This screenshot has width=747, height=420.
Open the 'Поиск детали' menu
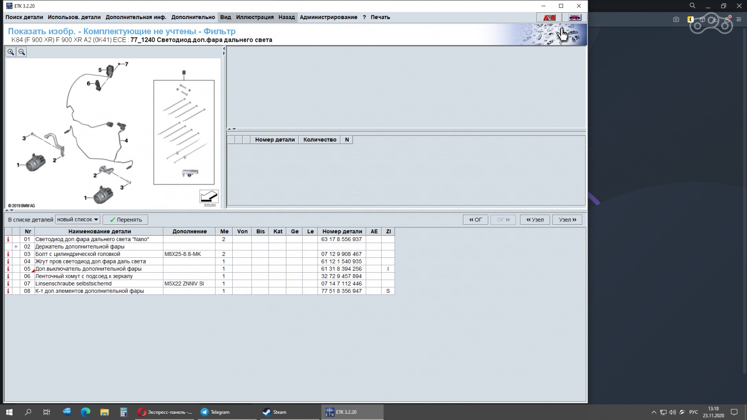point(24,17)
